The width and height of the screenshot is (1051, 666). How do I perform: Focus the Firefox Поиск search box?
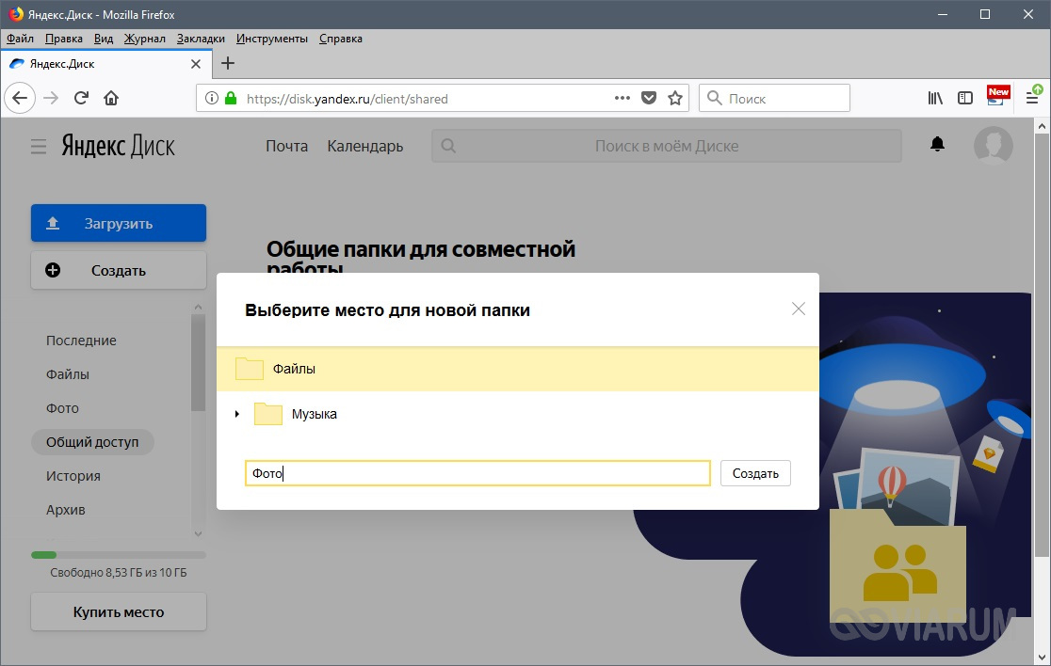774,99
